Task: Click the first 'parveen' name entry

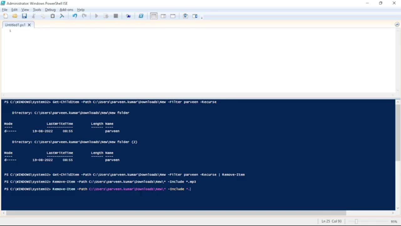Action: point(112,131)
